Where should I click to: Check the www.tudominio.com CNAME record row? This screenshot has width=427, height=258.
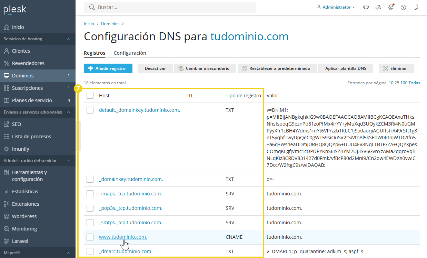pyautogui.click(x=90, y=237)
